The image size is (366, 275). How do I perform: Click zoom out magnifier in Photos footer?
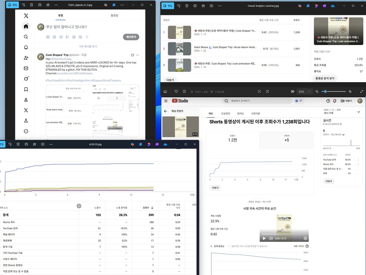317,91
